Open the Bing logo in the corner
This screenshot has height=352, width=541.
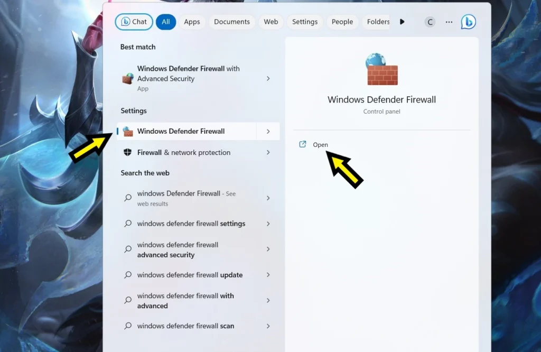click(468, 22)
